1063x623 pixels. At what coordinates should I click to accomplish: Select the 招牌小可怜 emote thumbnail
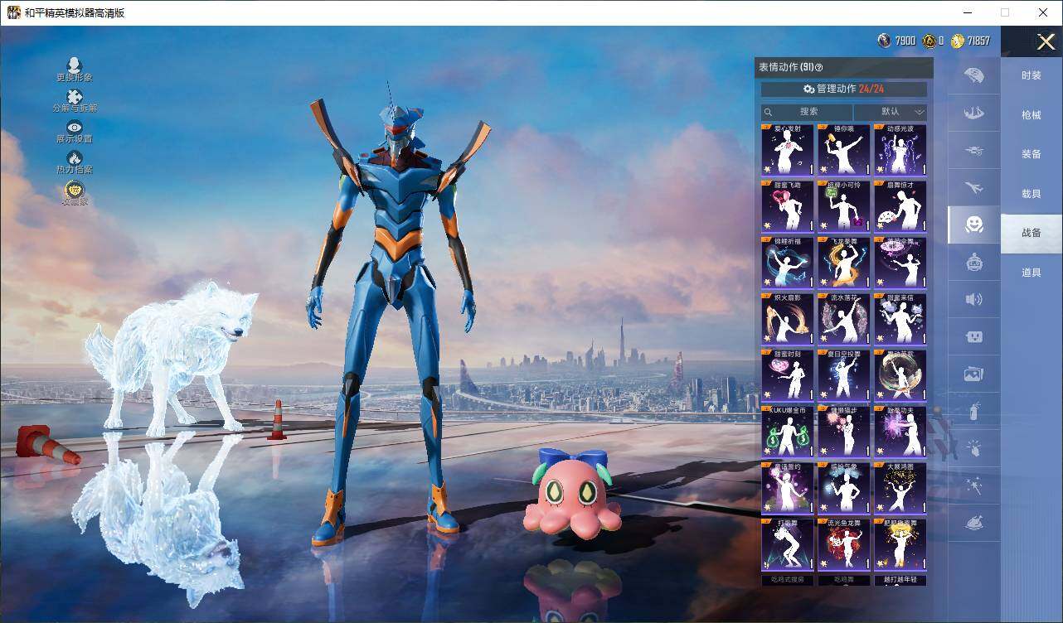point(844,206)
